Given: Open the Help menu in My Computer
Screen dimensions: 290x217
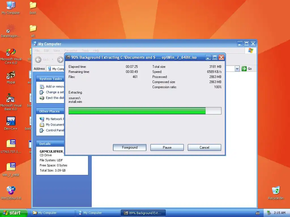Looking at the screenshot, I should pyautogui.click(x=96, y=51).
